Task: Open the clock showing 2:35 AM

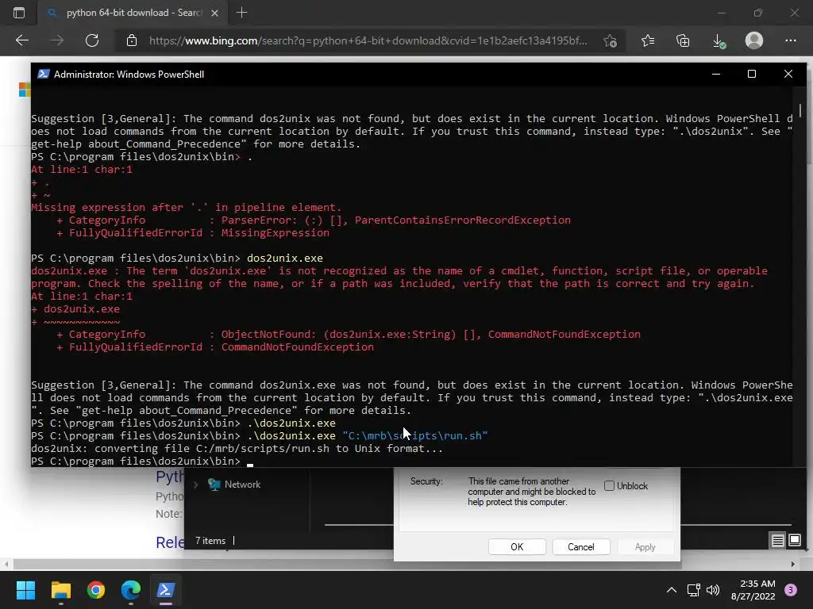Action: pos(753,590)
